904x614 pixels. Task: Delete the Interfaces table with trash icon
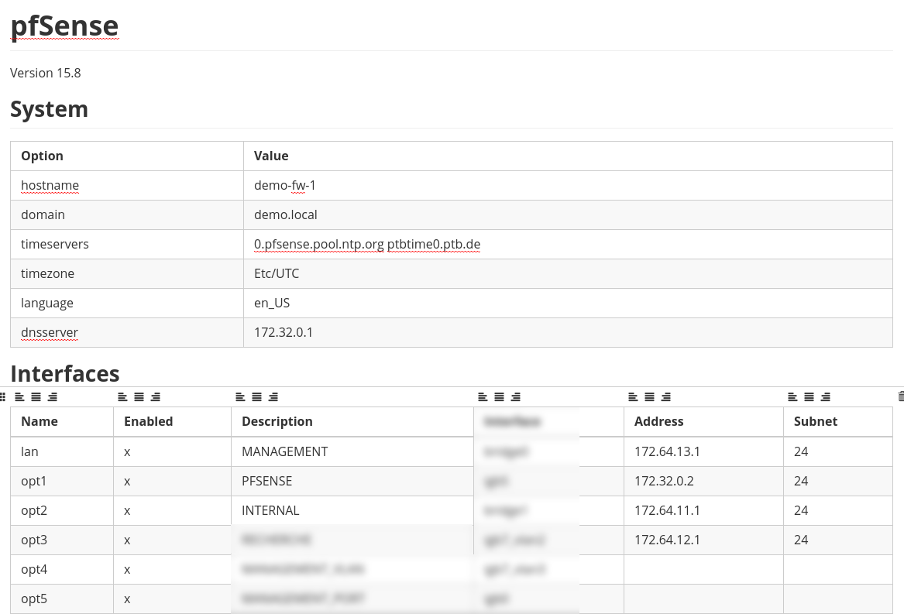click(x=901, y=396)
